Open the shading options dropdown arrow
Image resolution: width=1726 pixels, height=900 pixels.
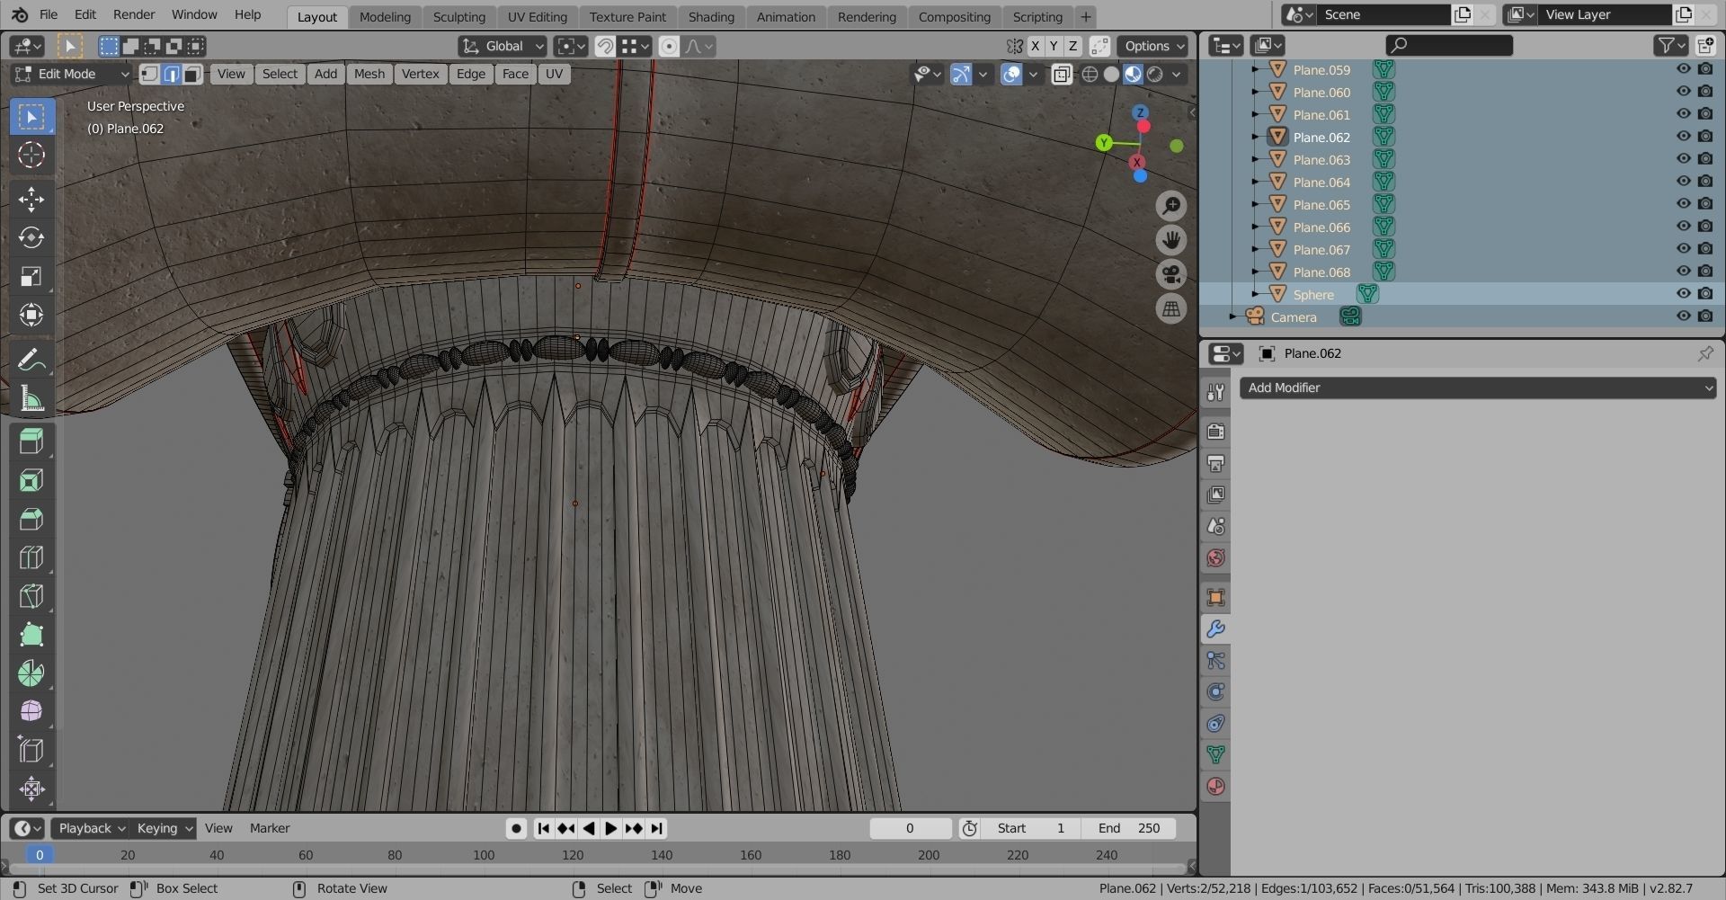coord(1177,74)
